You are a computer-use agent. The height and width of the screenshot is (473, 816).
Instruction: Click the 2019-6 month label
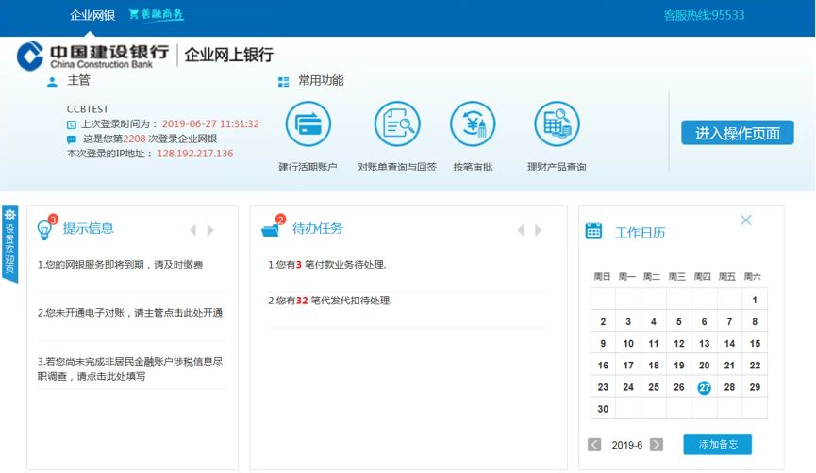627,445
